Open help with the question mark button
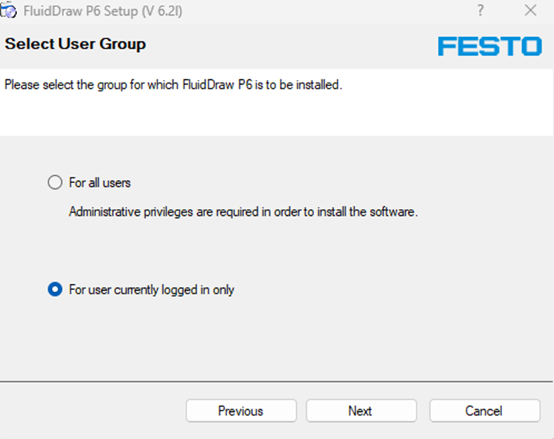Screen dimensions: 554x439 point(480,11)
